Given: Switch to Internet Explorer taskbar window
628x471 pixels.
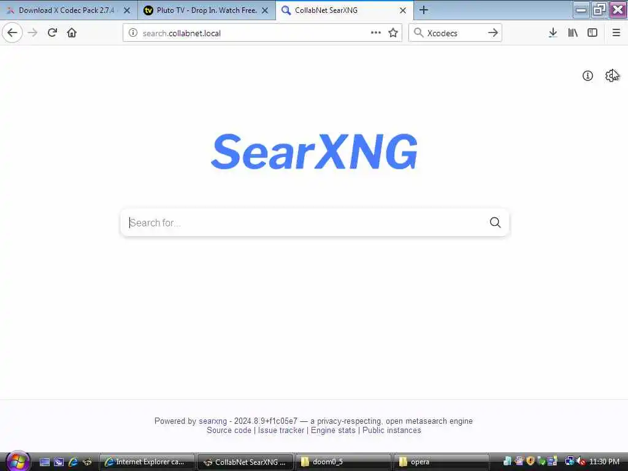Looking at the screenshot, I should [147, 462].
